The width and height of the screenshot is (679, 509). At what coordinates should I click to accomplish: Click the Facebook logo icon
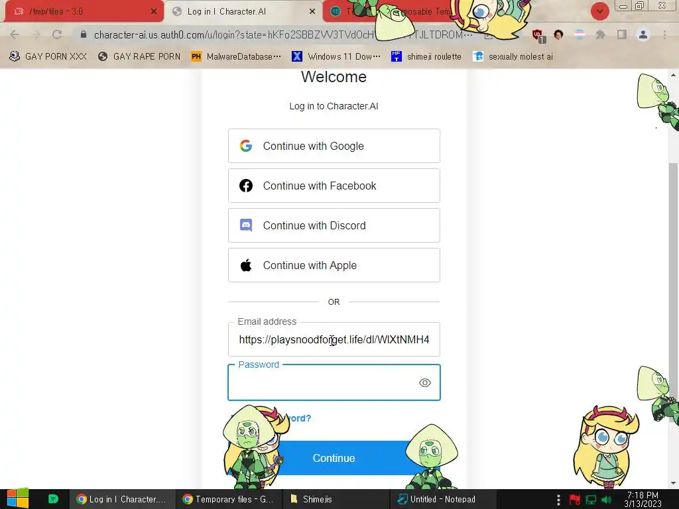point(246,186)
